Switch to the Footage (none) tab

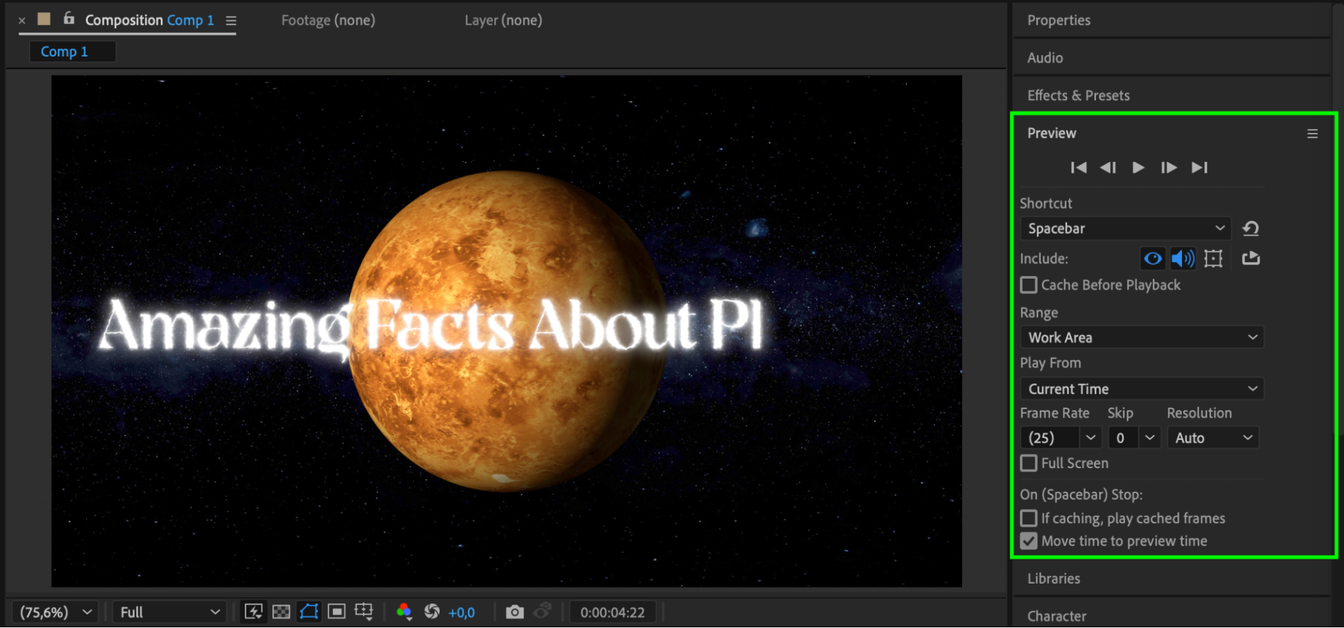tap(328, 20)
